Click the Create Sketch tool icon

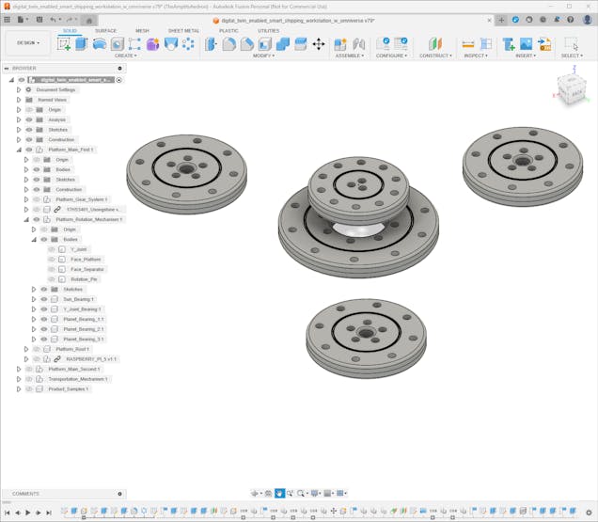(x=64, y=44)
